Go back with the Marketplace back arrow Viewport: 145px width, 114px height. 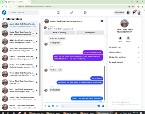click(x=3, y=19)
